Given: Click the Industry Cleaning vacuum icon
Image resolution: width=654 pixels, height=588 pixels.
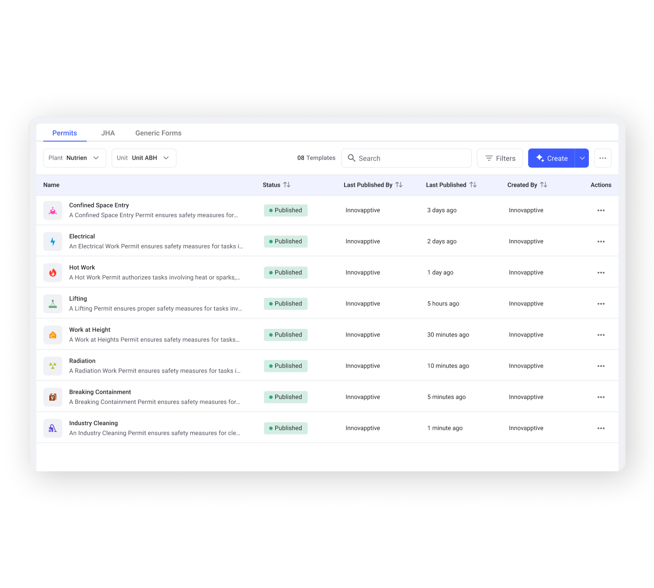Looking at the screenshot, I should click(x=53, y=428).
